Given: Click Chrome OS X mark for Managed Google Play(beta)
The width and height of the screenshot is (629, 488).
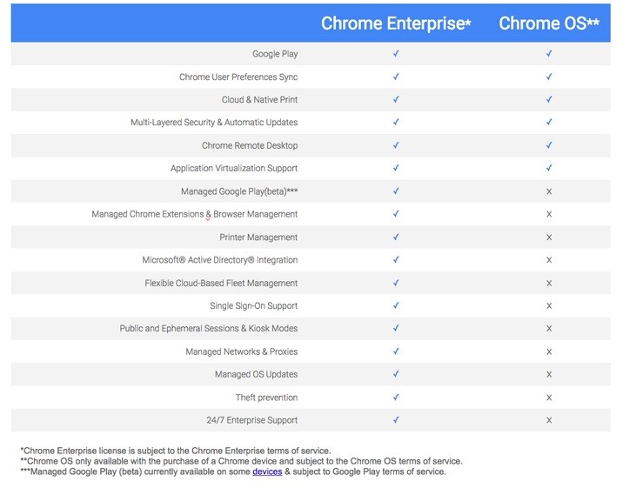Looking at the screenshot, I should point(549,191).
